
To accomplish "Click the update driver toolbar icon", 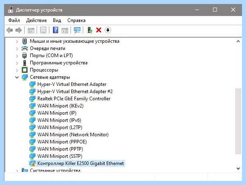I will (90, 30).
